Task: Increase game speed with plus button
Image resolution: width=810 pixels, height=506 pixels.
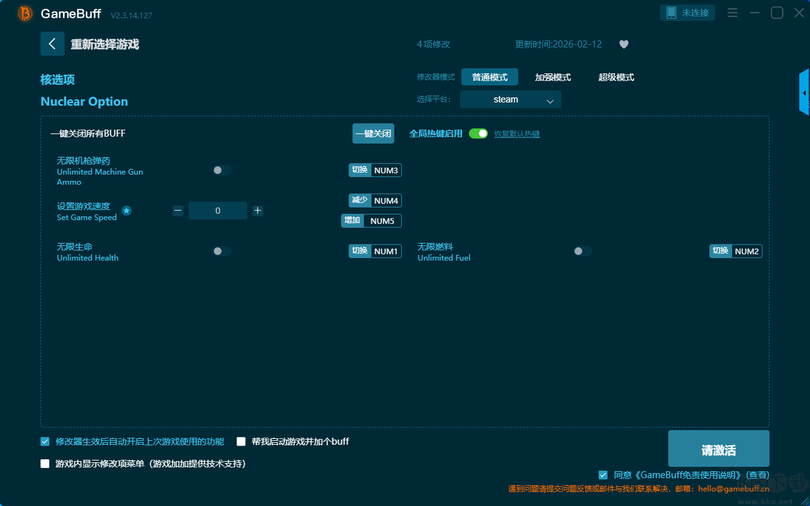Action: 258,211
